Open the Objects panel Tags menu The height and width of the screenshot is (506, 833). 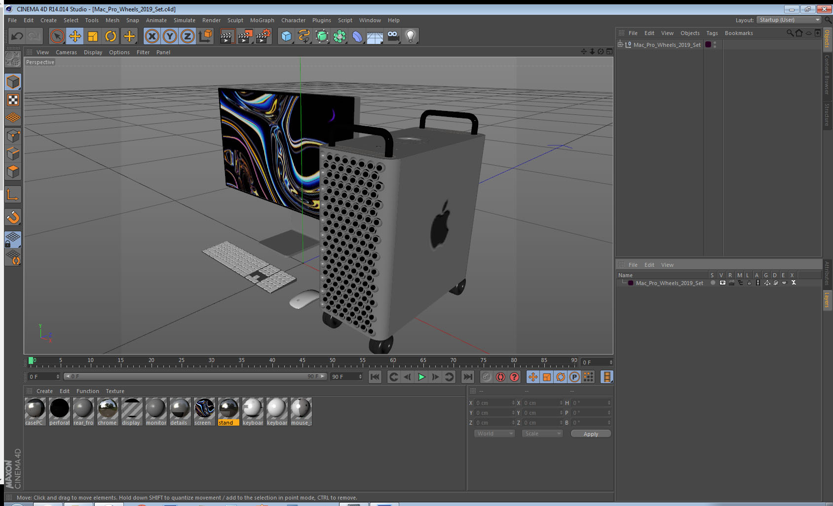coord(712,33)
